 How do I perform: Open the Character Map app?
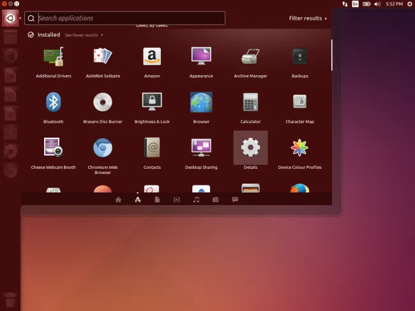(299, 103)
